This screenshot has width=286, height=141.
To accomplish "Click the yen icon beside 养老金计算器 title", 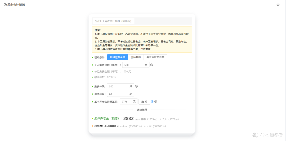I will [x=5, y=5].
